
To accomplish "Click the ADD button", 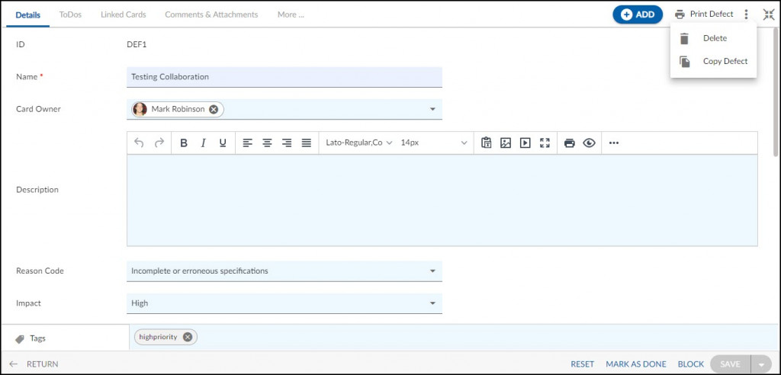I will click(x=638, y=14).
